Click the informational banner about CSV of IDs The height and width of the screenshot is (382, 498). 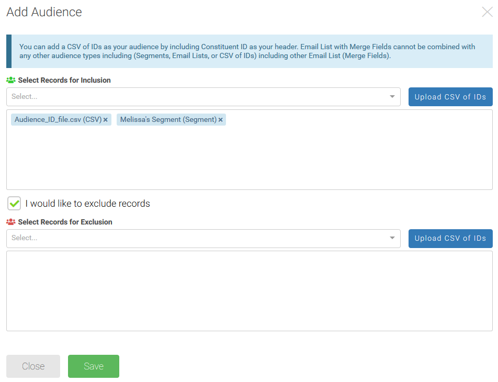click(249, 51)
